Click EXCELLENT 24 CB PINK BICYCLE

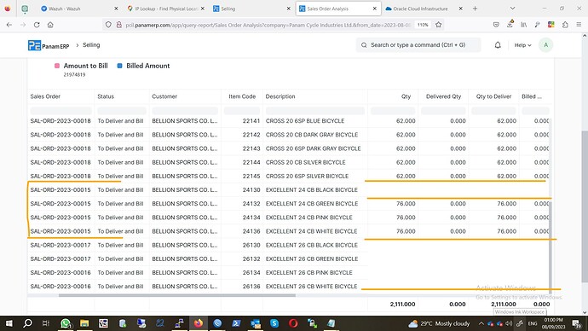pyautogui.click(x=309, y=218)
